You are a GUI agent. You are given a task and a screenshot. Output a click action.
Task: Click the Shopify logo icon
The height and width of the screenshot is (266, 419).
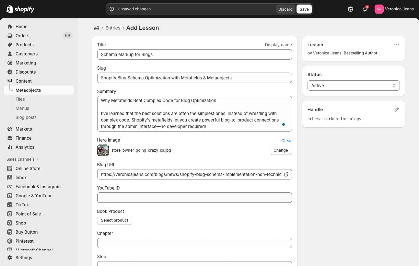coord(10,9)
